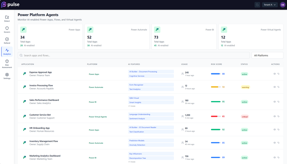Click the Invoice Processing Flow row icon

(24, 87)
